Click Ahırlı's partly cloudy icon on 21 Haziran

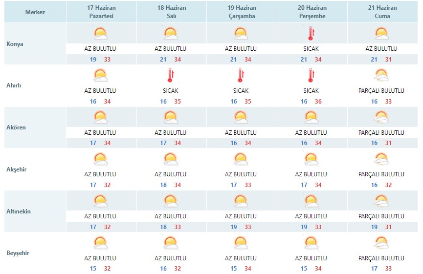(x=381, y=75)
